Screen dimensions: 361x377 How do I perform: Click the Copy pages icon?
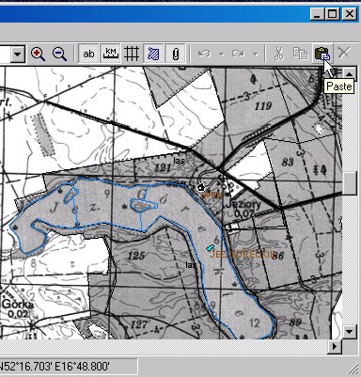pyautogui.click(x=300, y=54)
